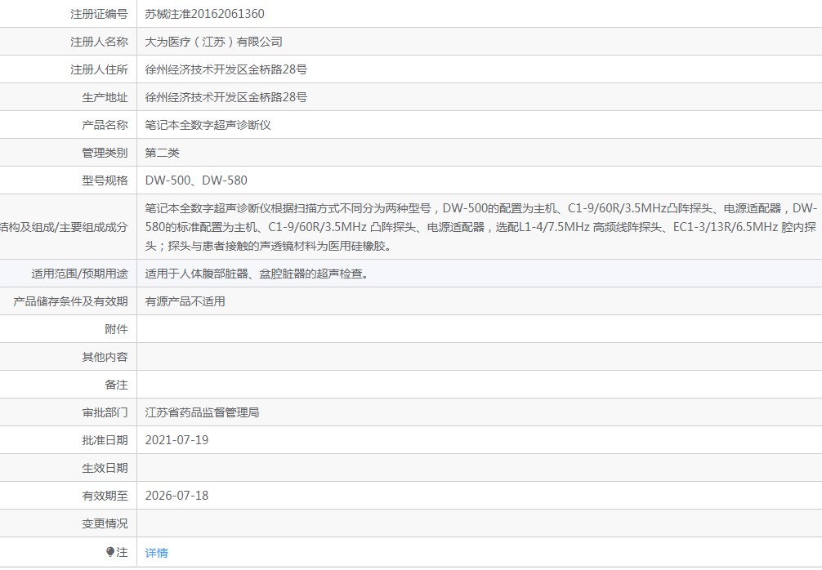
Task: Click the registrant name 大为医疗（江苏）有限公司
Action: tap(213, 42)
